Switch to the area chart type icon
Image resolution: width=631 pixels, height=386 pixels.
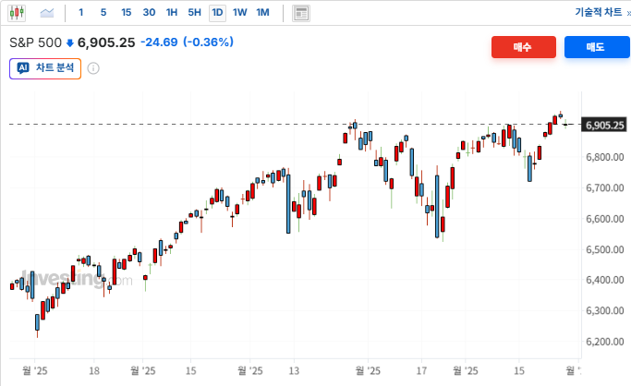47,13
